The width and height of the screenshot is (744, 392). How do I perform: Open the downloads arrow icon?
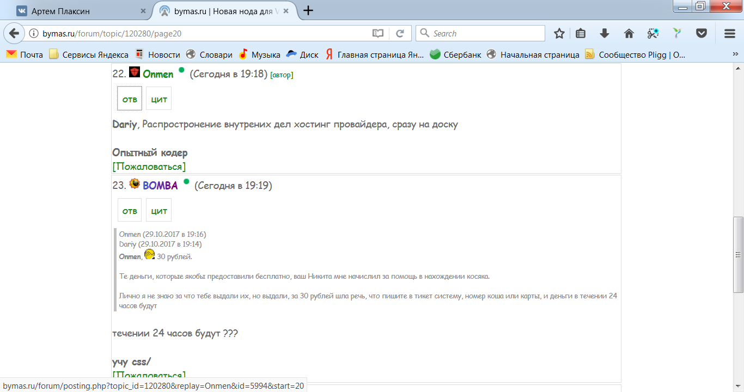coord(605,33)
